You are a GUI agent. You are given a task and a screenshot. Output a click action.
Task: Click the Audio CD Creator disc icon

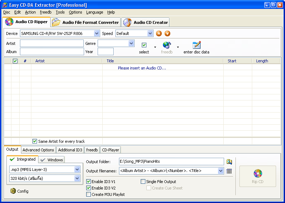pyautogui.click(x=127, y=22)
